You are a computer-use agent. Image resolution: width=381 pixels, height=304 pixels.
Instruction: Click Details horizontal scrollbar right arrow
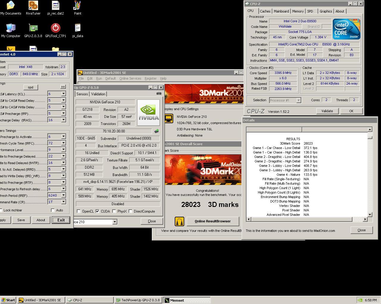365,219
